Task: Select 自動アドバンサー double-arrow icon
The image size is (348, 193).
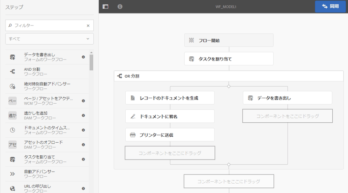Action: 13,174
